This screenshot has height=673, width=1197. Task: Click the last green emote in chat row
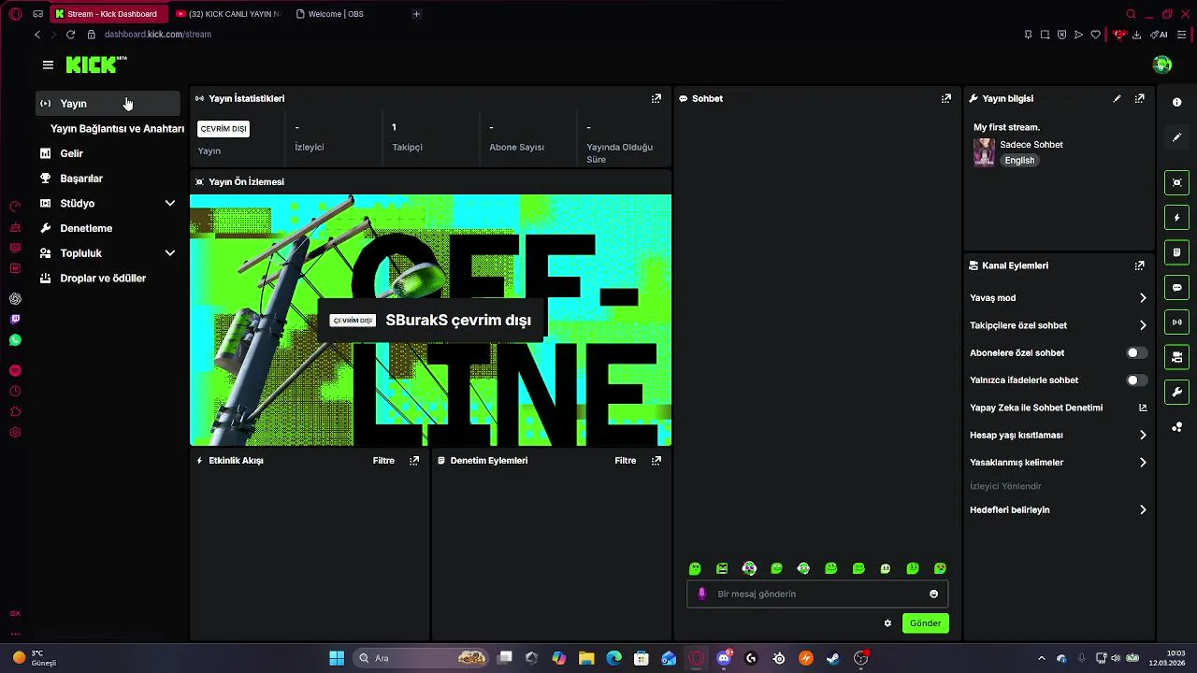pyautogui.click(x=940, y=568)
